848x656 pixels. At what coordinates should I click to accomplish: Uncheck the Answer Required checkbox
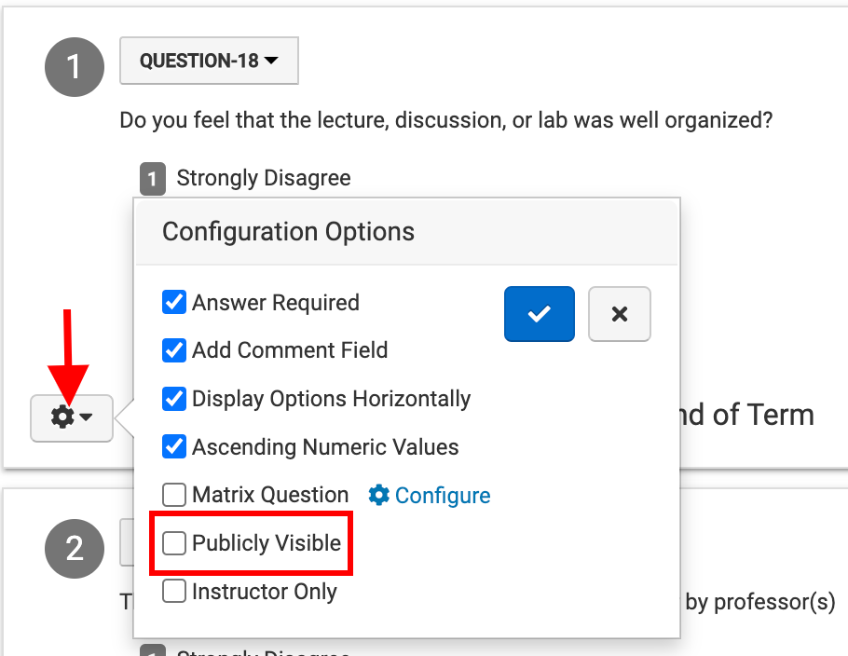coord(174,302)
